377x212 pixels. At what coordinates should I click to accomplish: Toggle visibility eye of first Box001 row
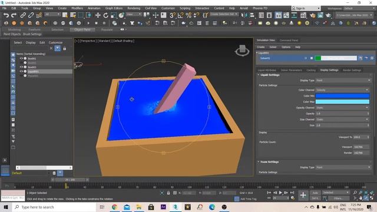pyautogui.click(x=21, y=58)
